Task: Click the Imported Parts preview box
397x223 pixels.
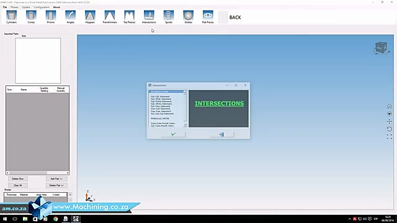Action: pos(38,61)
